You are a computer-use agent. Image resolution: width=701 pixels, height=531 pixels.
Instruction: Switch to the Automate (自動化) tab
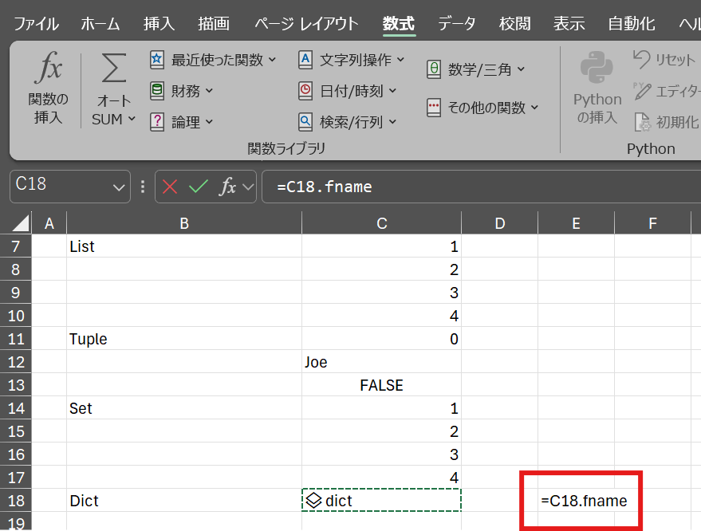(x=632, y=24)
